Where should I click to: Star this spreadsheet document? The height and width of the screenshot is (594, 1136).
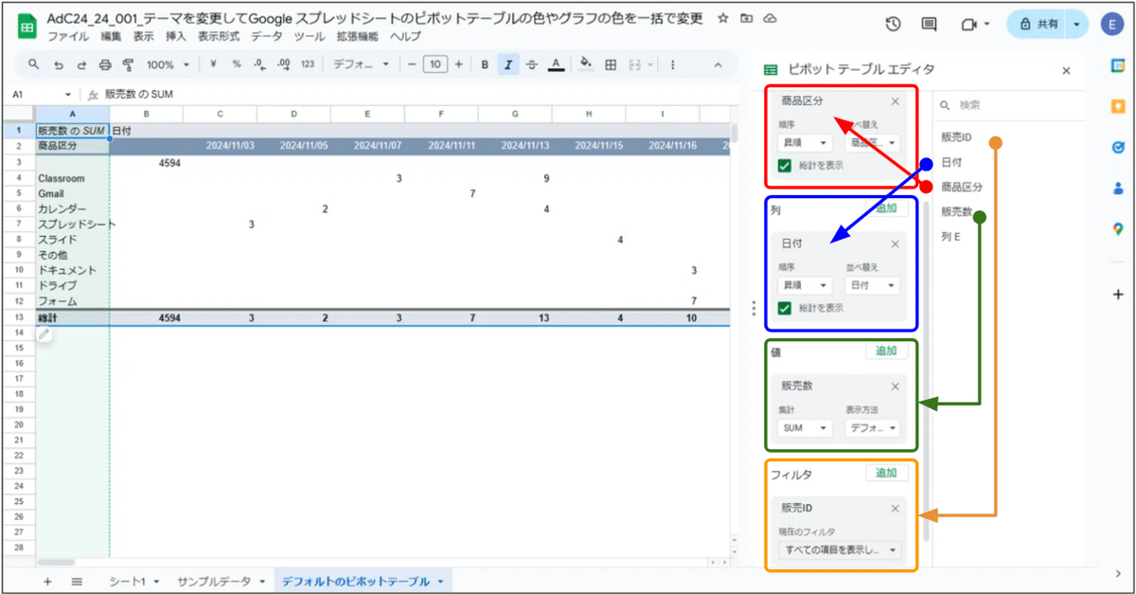point(723,18)
